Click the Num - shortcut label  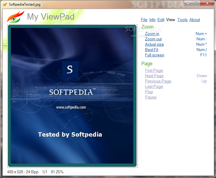click(x=202, y=39)
